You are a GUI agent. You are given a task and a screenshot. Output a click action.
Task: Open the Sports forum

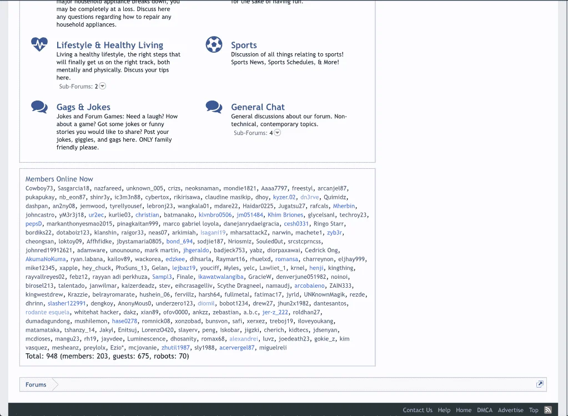pyautogui.click(x=244, y=46)
